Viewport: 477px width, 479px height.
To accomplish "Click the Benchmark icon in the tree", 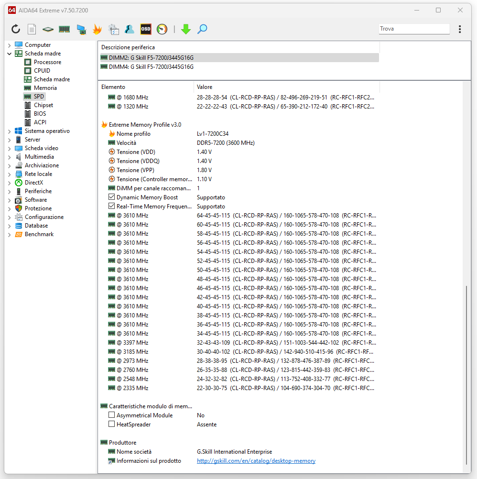I will [19, 234].
